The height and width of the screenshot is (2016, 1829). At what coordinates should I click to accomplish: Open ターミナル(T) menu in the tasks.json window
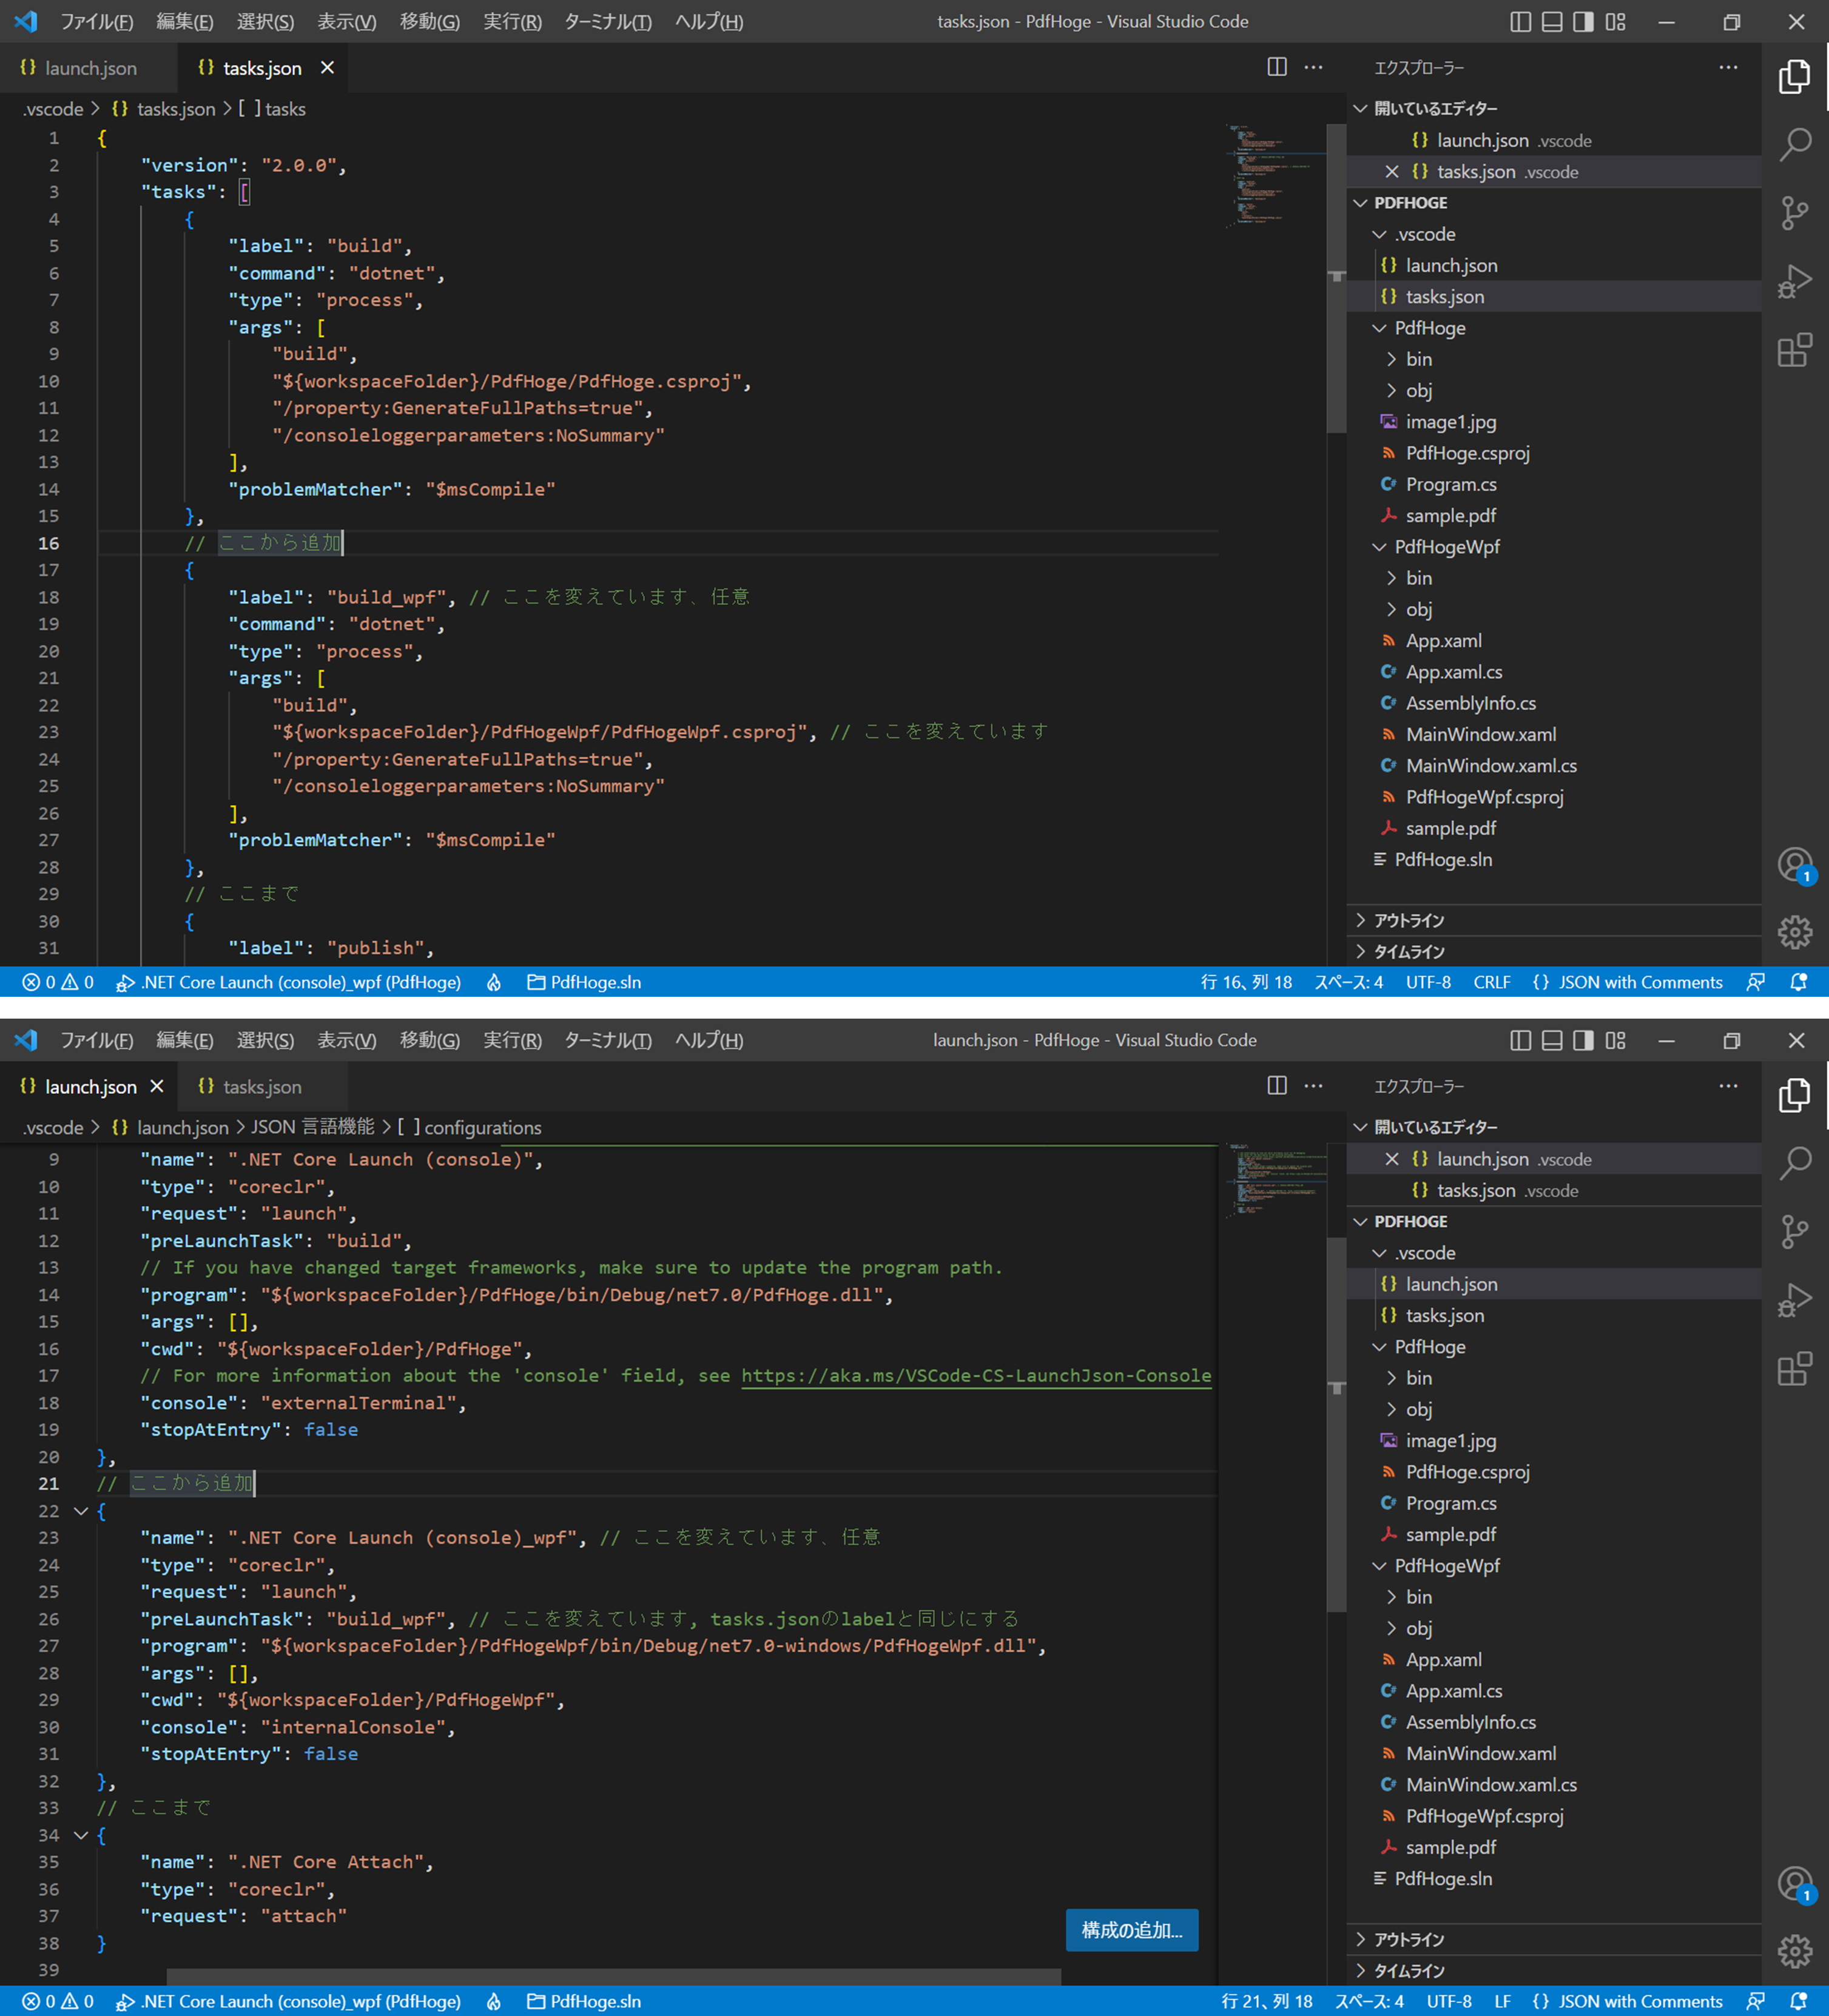[x=607, y=22]
